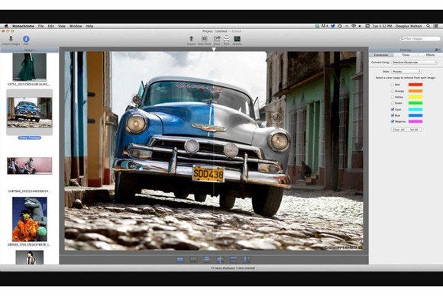
Task: Select the vertical split compare view icon
Action: click(x=220, y=259)
